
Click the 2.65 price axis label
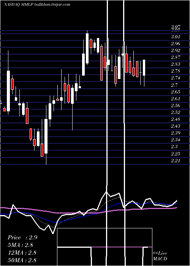[x=176, y=92]
